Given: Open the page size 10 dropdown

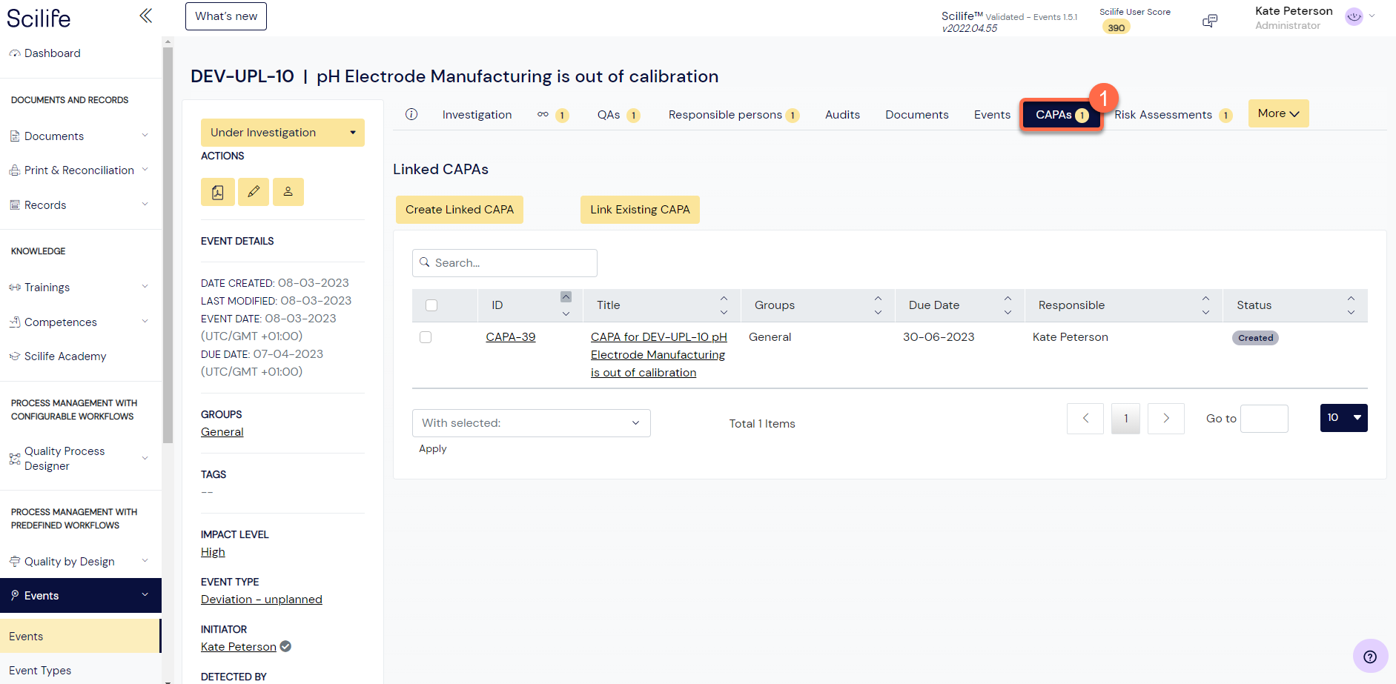Looking at the screenshot, I should [1343, 418].
